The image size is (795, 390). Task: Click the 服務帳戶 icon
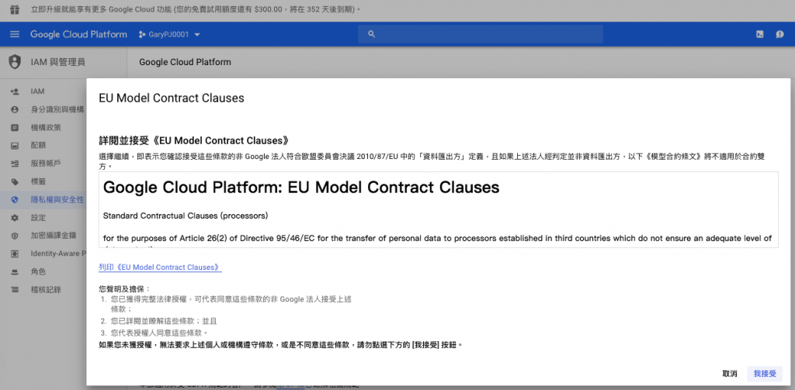coord(15,164)
